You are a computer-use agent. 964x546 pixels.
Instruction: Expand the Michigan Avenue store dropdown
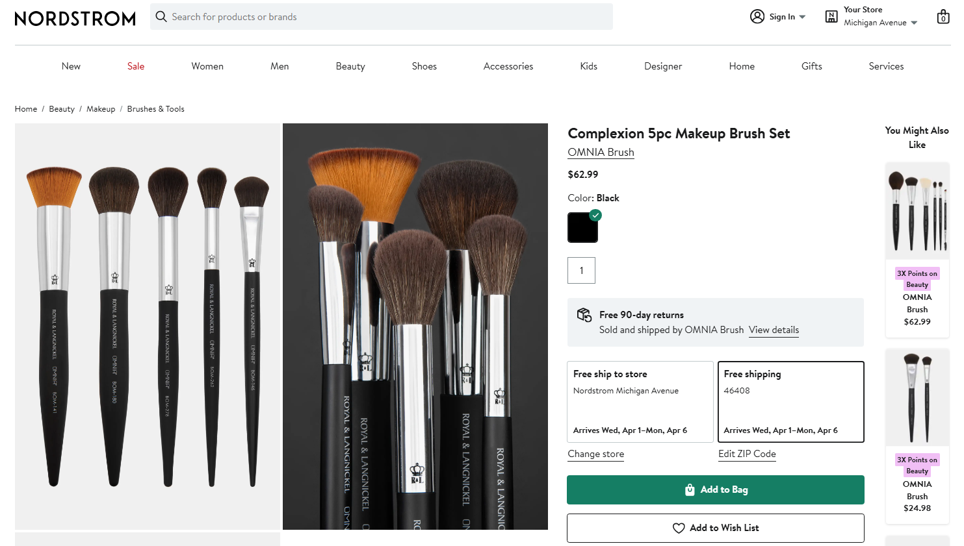coord(914,23)
